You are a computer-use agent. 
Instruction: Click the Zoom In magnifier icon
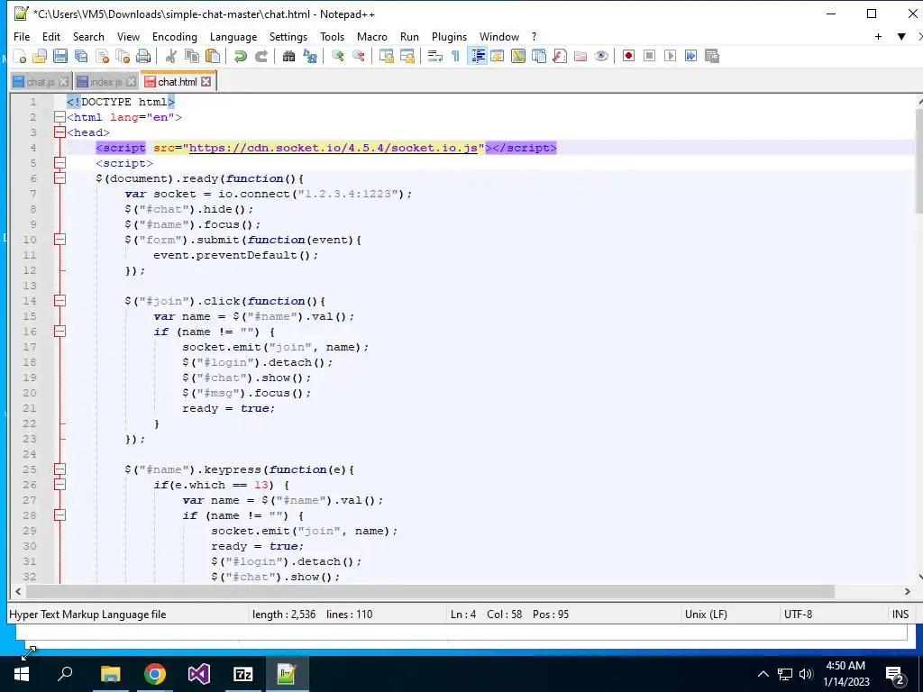338,56
